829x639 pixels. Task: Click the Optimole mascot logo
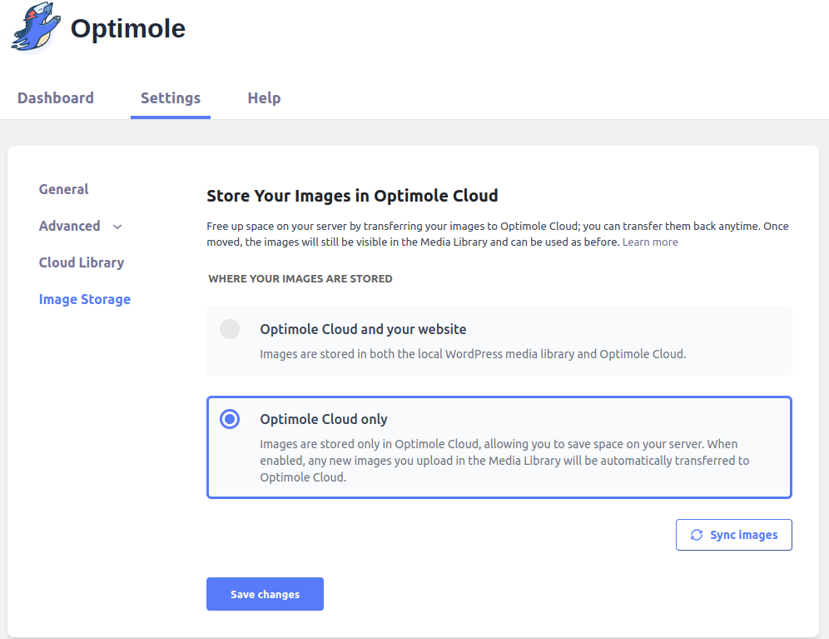pos(36,28)
